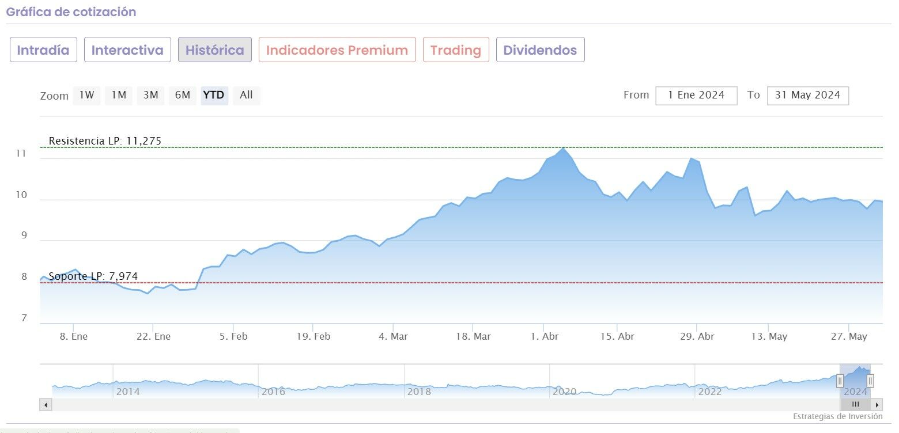Open the Estrategias de Inversión credit link
The height and width of the screenshot is (433, 899).
(x=837, y=416)
